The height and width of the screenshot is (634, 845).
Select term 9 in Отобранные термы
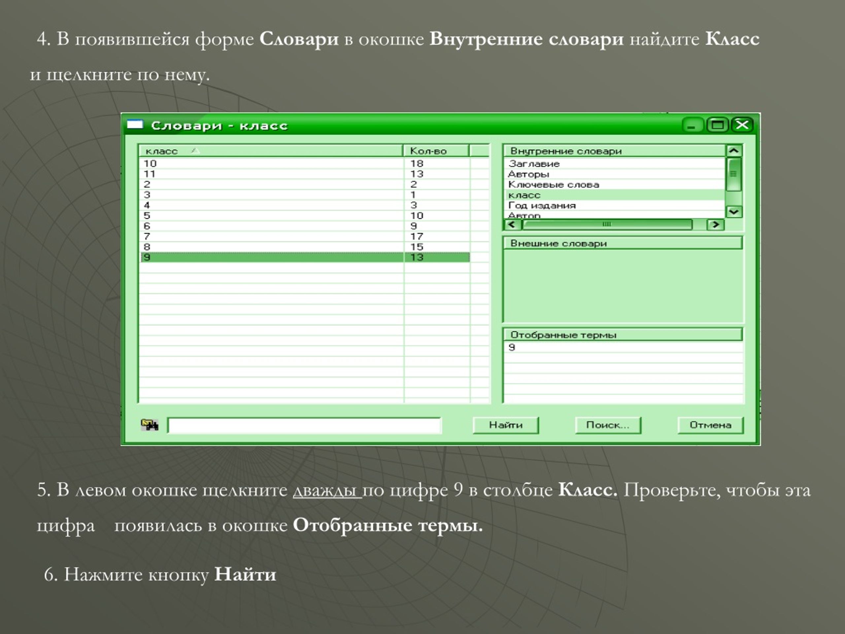pos(624,347)
